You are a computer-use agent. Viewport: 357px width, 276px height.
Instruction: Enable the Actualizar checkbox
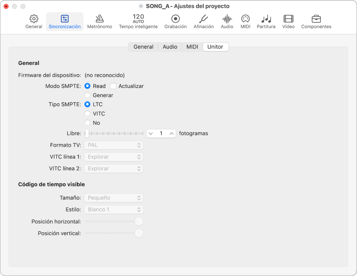pos(113,86)
